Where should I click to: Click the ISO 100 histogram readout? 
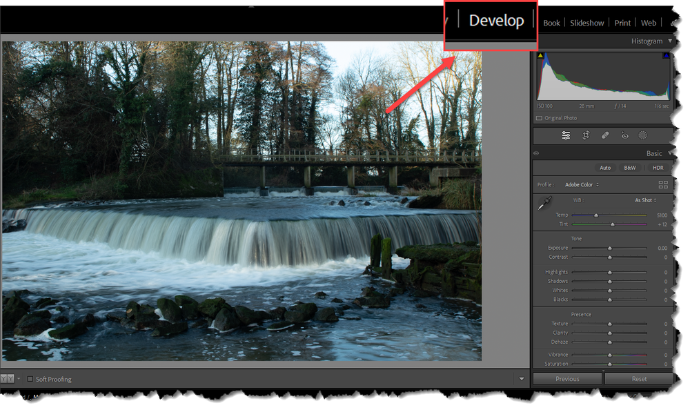pyautogui.click(x=545, y=106)
